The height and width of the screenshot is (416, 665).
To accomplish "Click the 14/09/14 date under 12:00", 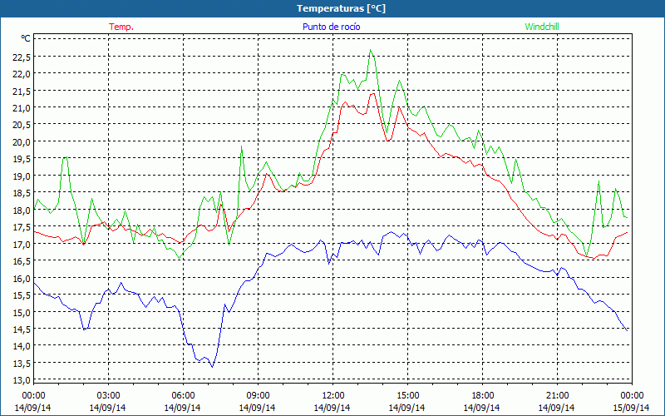I will coord(332,408).
